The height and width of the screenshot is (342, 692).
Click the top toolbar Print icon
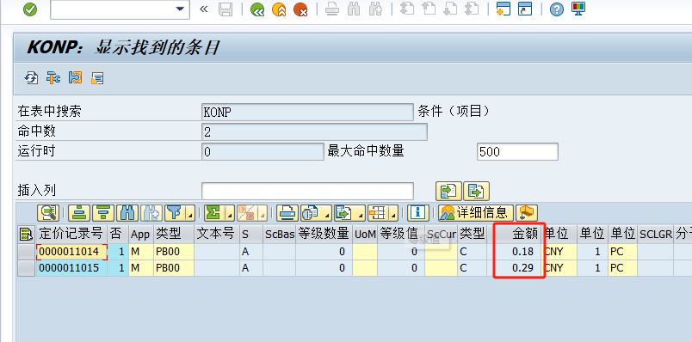click(332, 9)
